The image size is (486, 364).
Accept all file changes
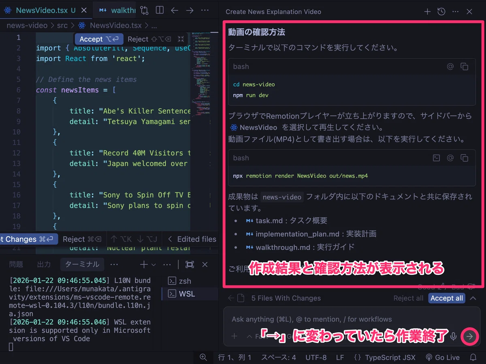[447, 298]
